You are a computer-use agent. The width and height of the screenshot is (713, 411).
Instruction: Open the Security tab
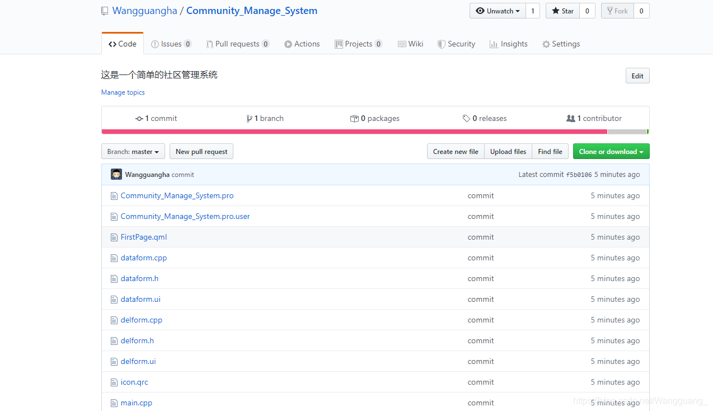(x=457, y=44)
